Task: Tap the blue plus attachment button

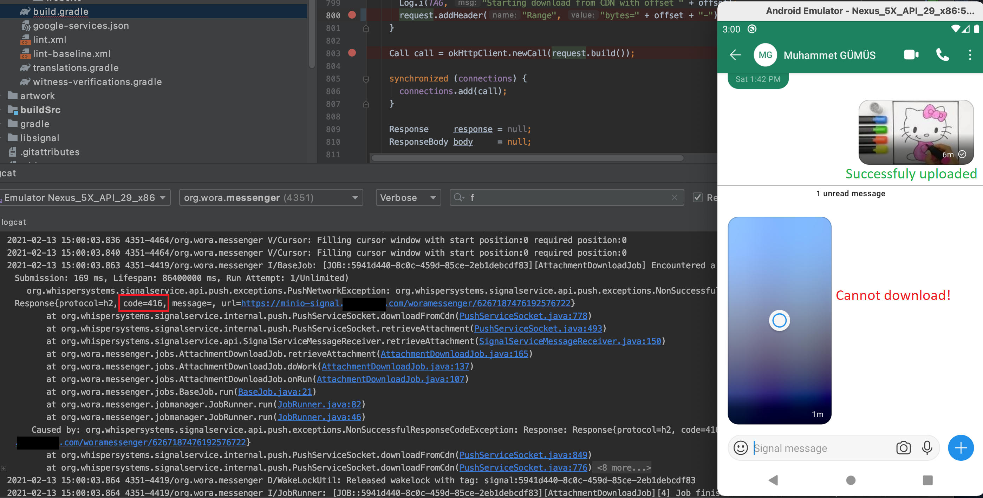Action: (x=961, y=448)
